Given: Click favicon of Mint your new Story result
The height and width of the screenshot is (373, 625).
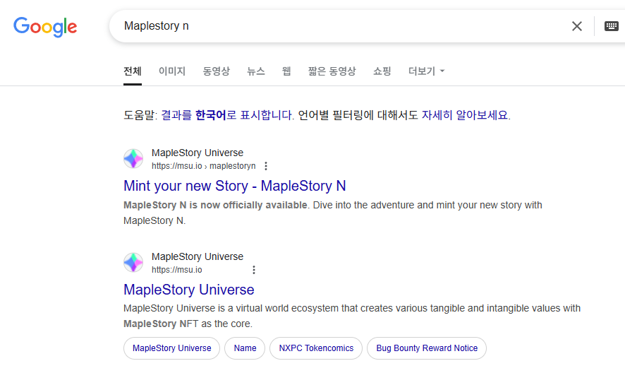Looking at the screenshot, I should coord(133,159).
